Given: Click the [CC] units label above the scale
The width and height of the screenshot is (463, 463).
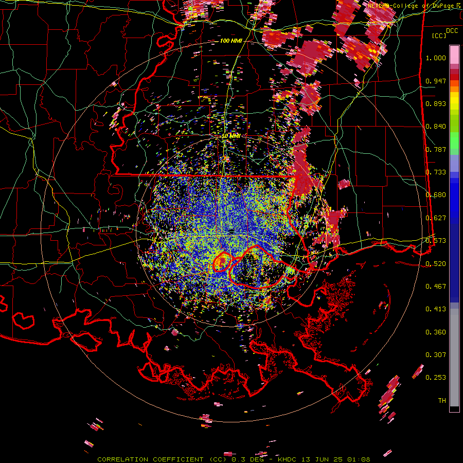Looking at the screenshot, I should (439, 35).
